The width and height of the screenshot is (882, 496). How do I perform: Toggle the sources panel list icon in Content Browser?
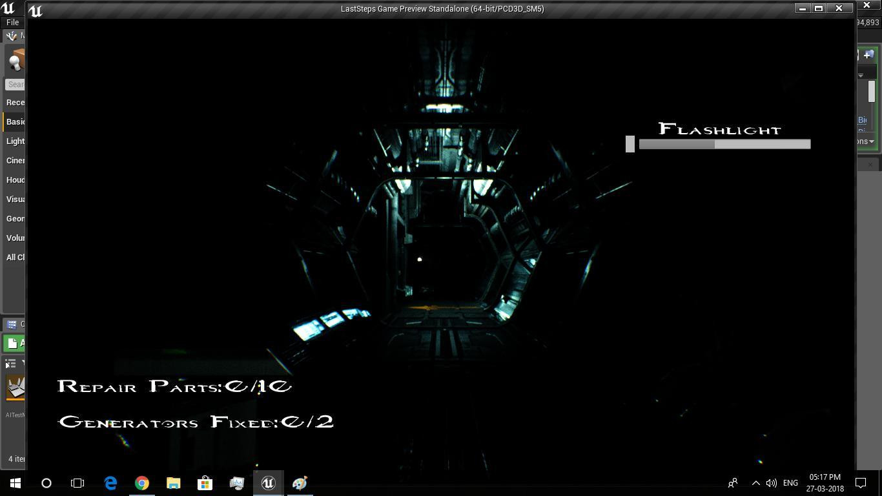click(x=10, y=364)
